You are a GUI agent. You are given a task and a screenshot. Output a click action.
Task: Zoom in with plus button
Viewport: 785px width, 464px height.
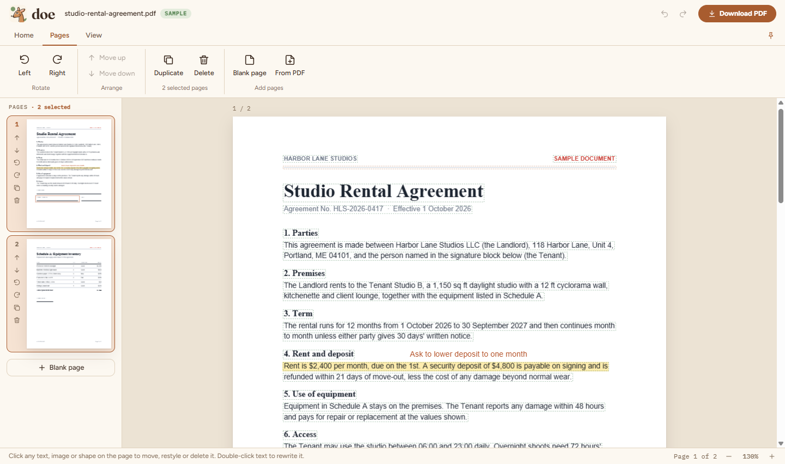click(772, 456)
